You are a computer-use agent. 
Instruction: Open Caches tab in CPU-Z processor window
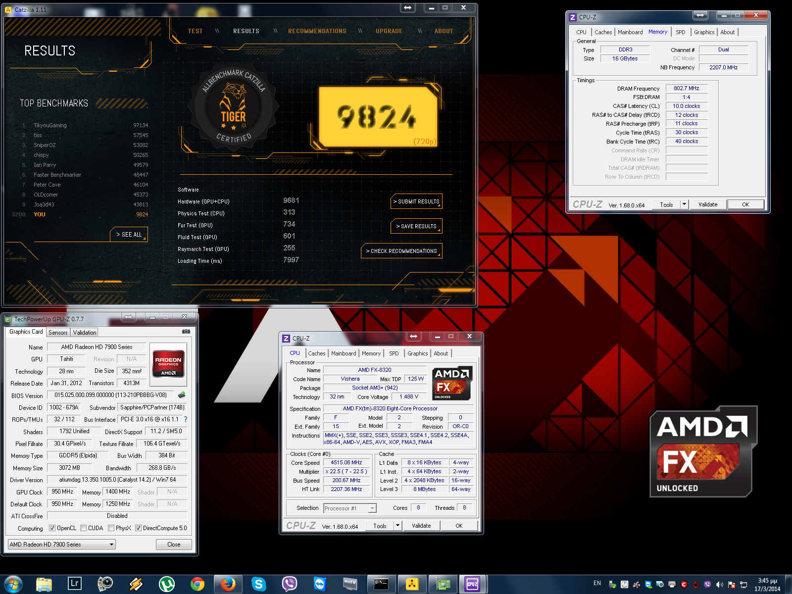(317, 353)
